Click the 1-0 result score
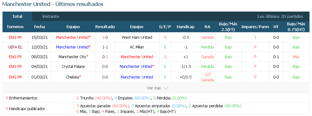Viewport: 312px width, 116px height. (x=105, y=37)
